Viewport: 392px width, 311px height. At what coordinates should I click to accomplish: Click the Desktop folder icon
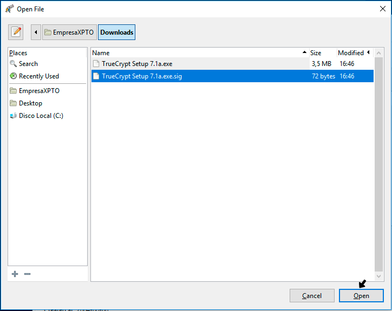coord(13,103)
